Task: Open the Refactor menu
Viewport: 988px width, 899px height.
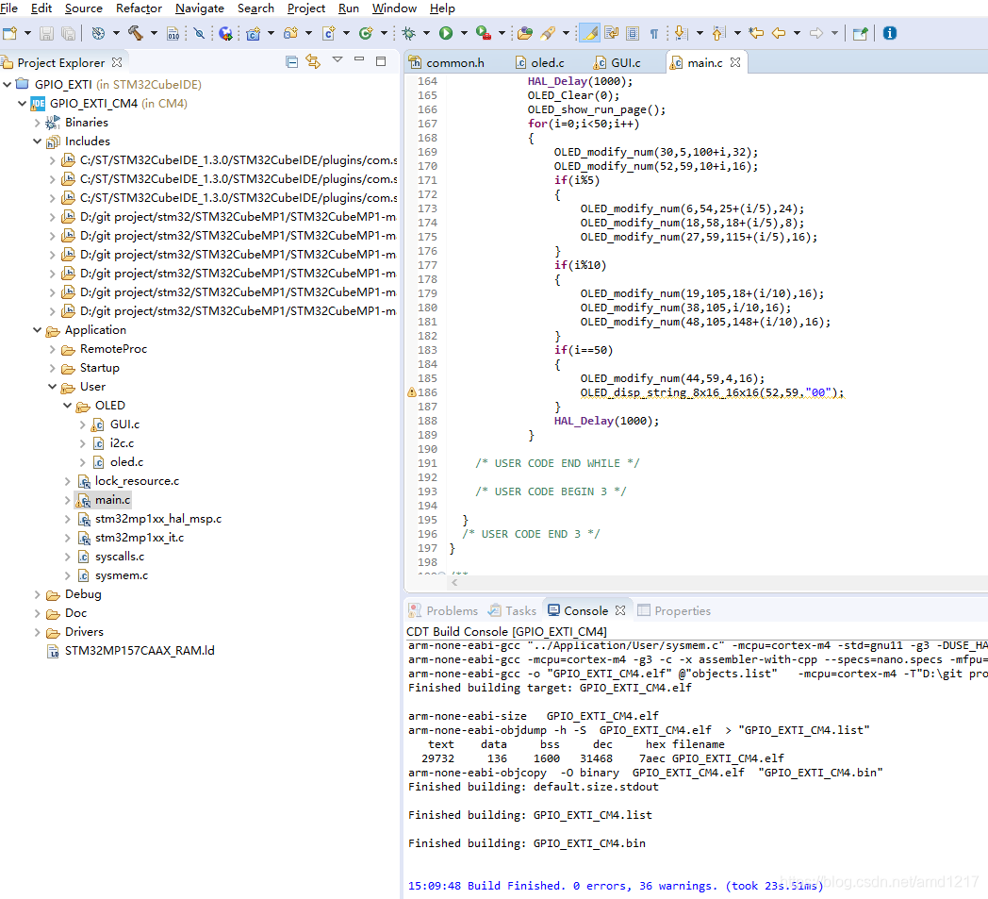Action: tap(139, 8)
